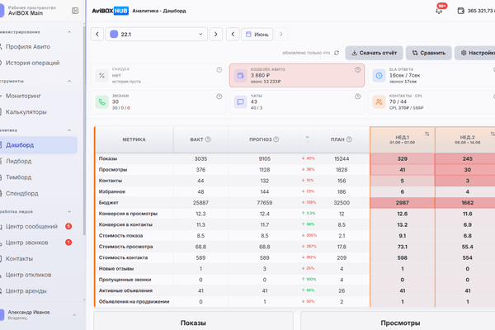Open help for Кошелёк Авито card

(358, 70)
